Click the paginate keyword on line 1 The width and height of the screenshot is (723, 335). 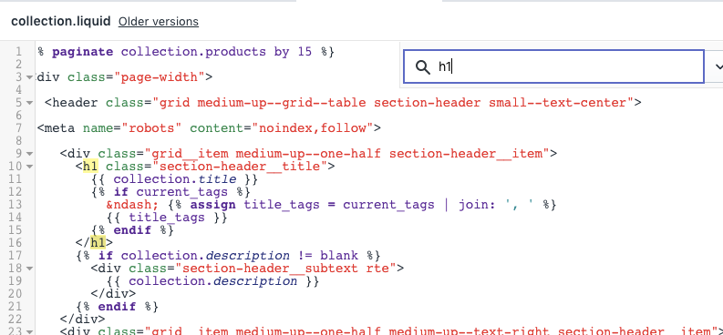click(83, 52)
